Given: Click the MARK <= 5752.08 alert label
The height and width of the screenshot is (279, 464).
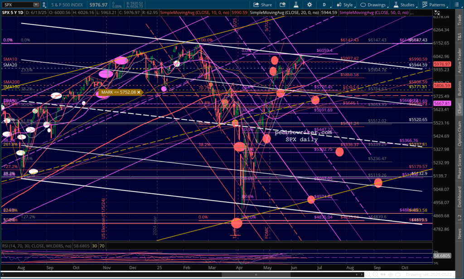Looking at the screenshot, I should (120, 92).
